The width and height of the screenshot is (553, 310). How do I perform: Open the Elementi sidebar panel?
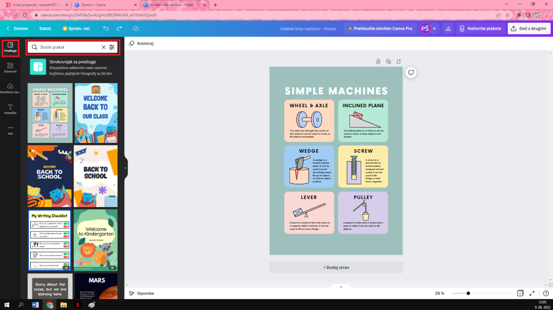coord(10,67)
